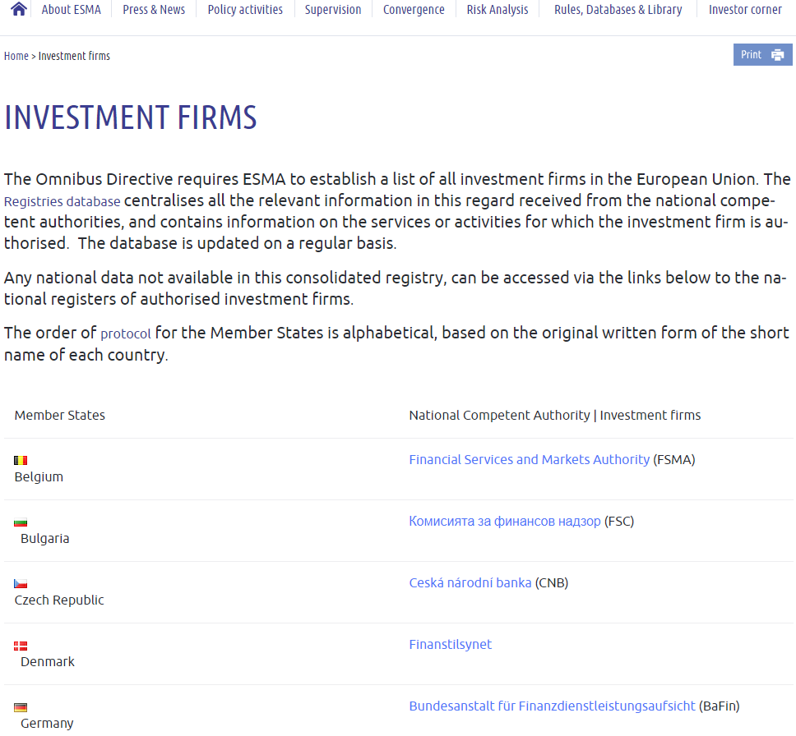Click the Czech Republic flag icon
This screenshot has width=796, height=736.
(21, 584)
